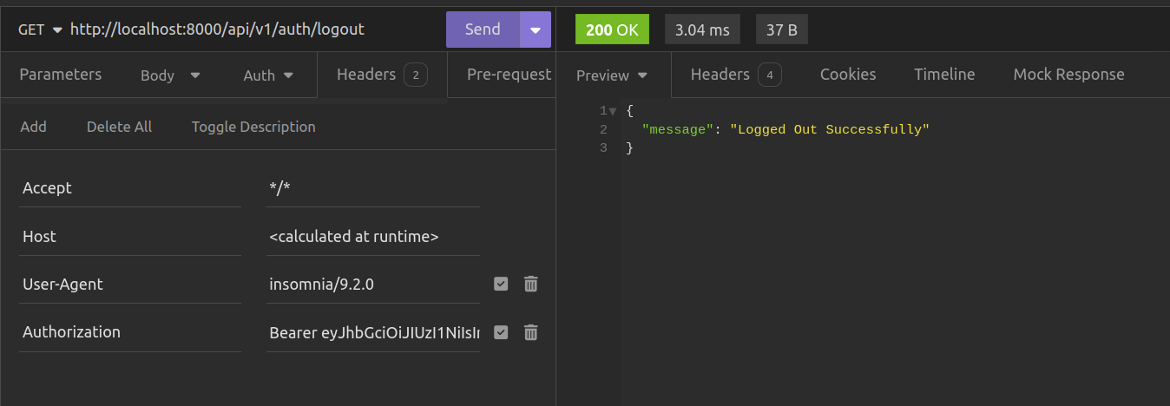The image size is (1170, 406).
Task: Switch to the Mock Response tab
Action: pos(1068,75)
